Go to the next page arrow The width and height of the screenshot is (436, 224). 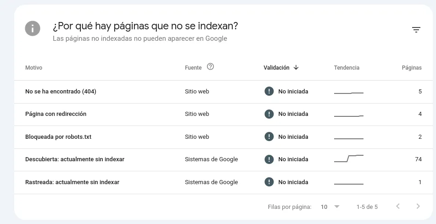[x=418, y=206]
